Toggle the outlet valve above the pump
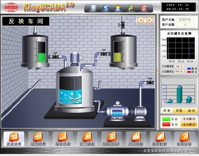The width and height of the screenshot is (199, 156). click(150, 81)
